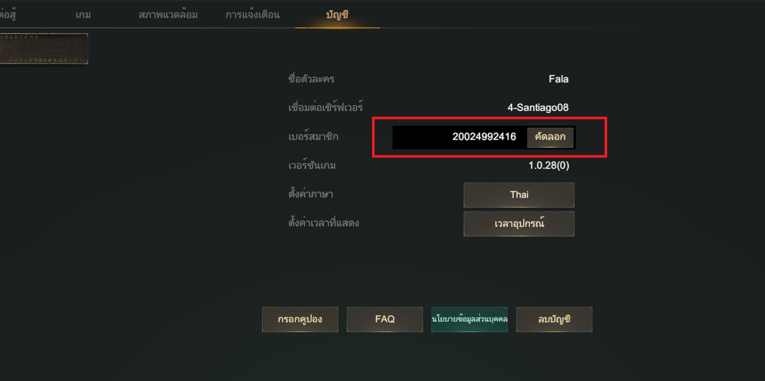Click the ลบบัญชี delete account button

(x=554, y=320)
